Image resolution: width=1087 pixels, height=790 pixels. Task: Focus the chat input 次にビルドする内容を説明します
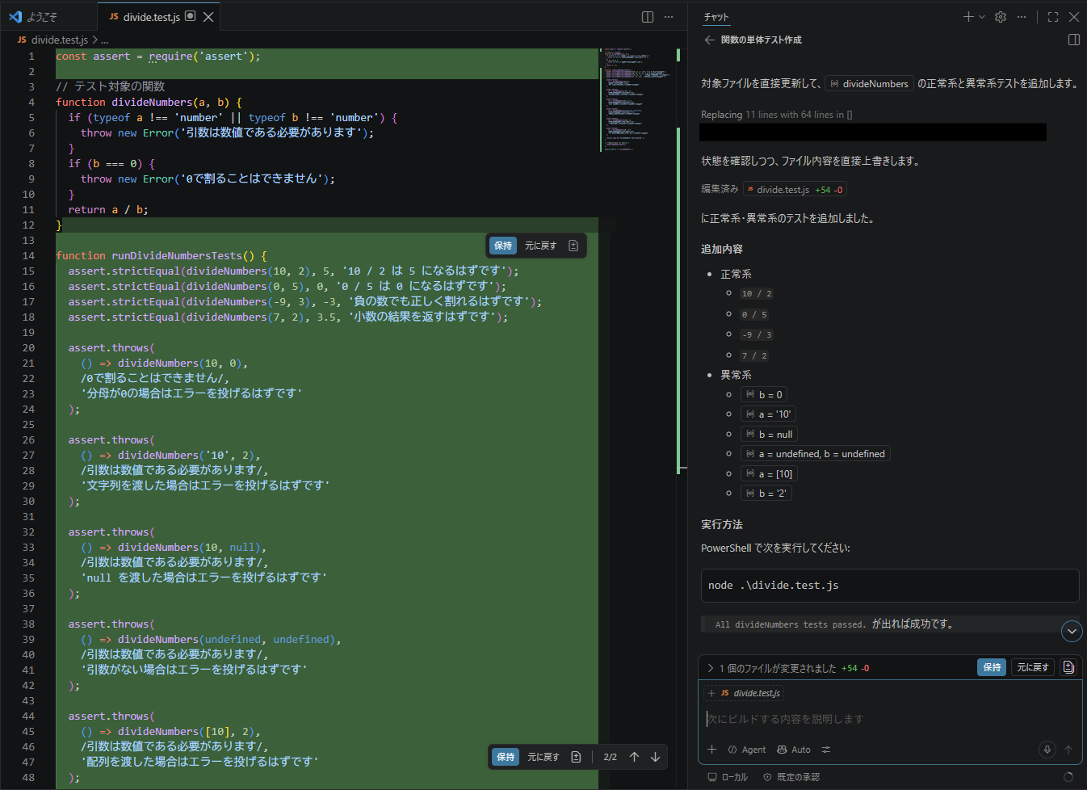pos(890,719)
